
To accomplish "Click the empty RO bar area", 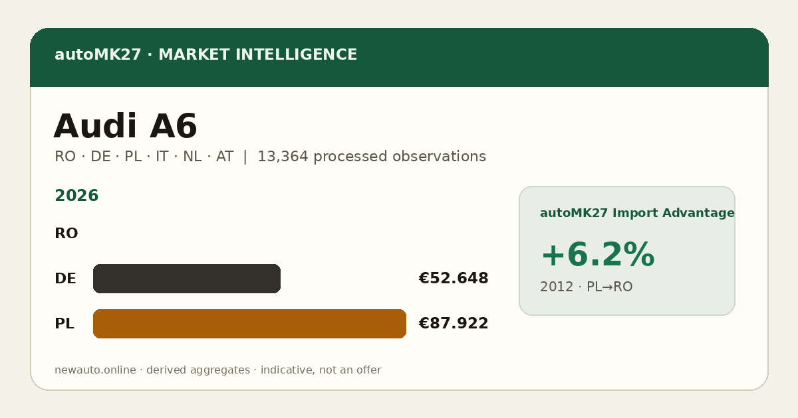I will pos(249,234).
